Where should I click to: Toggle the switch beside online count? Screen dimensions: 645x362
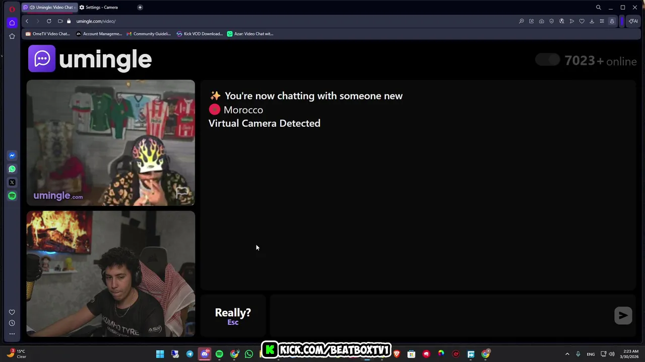[x=548, y=60]
